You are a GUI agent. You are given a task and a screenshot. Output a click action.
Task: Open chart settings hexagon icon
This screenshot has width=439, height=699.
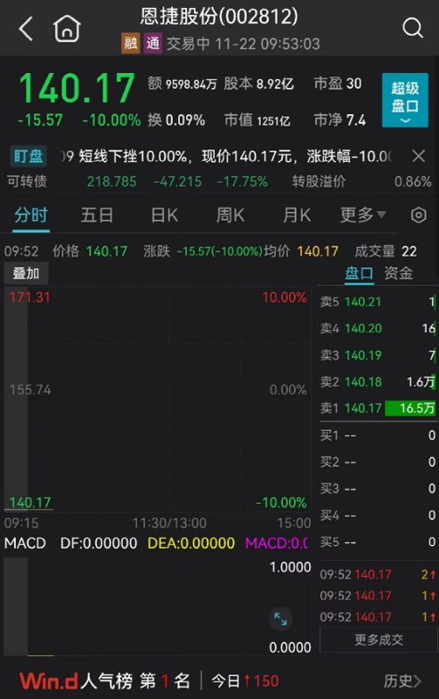click(x=419, y=215)
